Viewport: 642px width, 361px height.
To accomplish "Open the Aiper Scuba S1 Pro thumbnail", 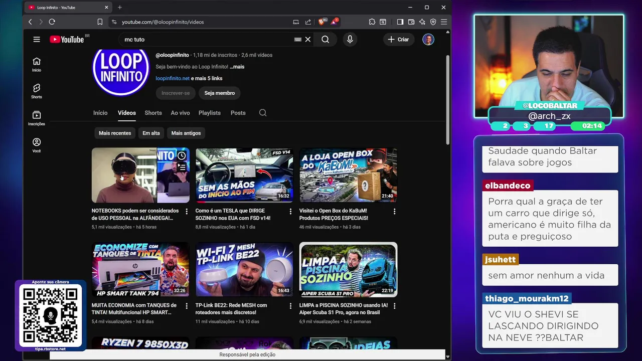I will click(348, 270).
